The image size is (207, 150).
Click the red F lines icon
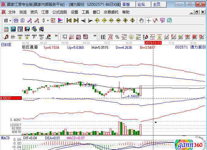point(173,37)
